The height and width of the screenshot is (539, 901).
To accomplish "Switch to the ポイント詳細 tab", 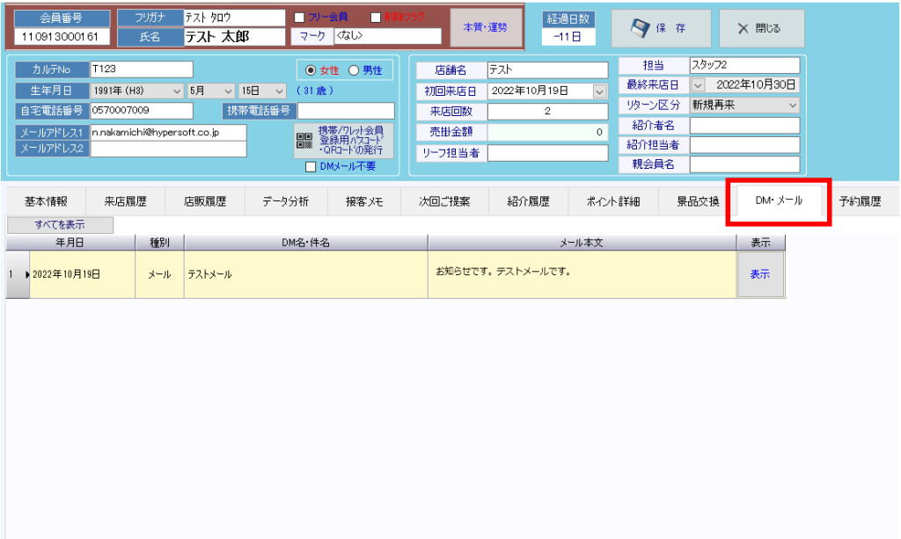I will (x=613, y=201).
